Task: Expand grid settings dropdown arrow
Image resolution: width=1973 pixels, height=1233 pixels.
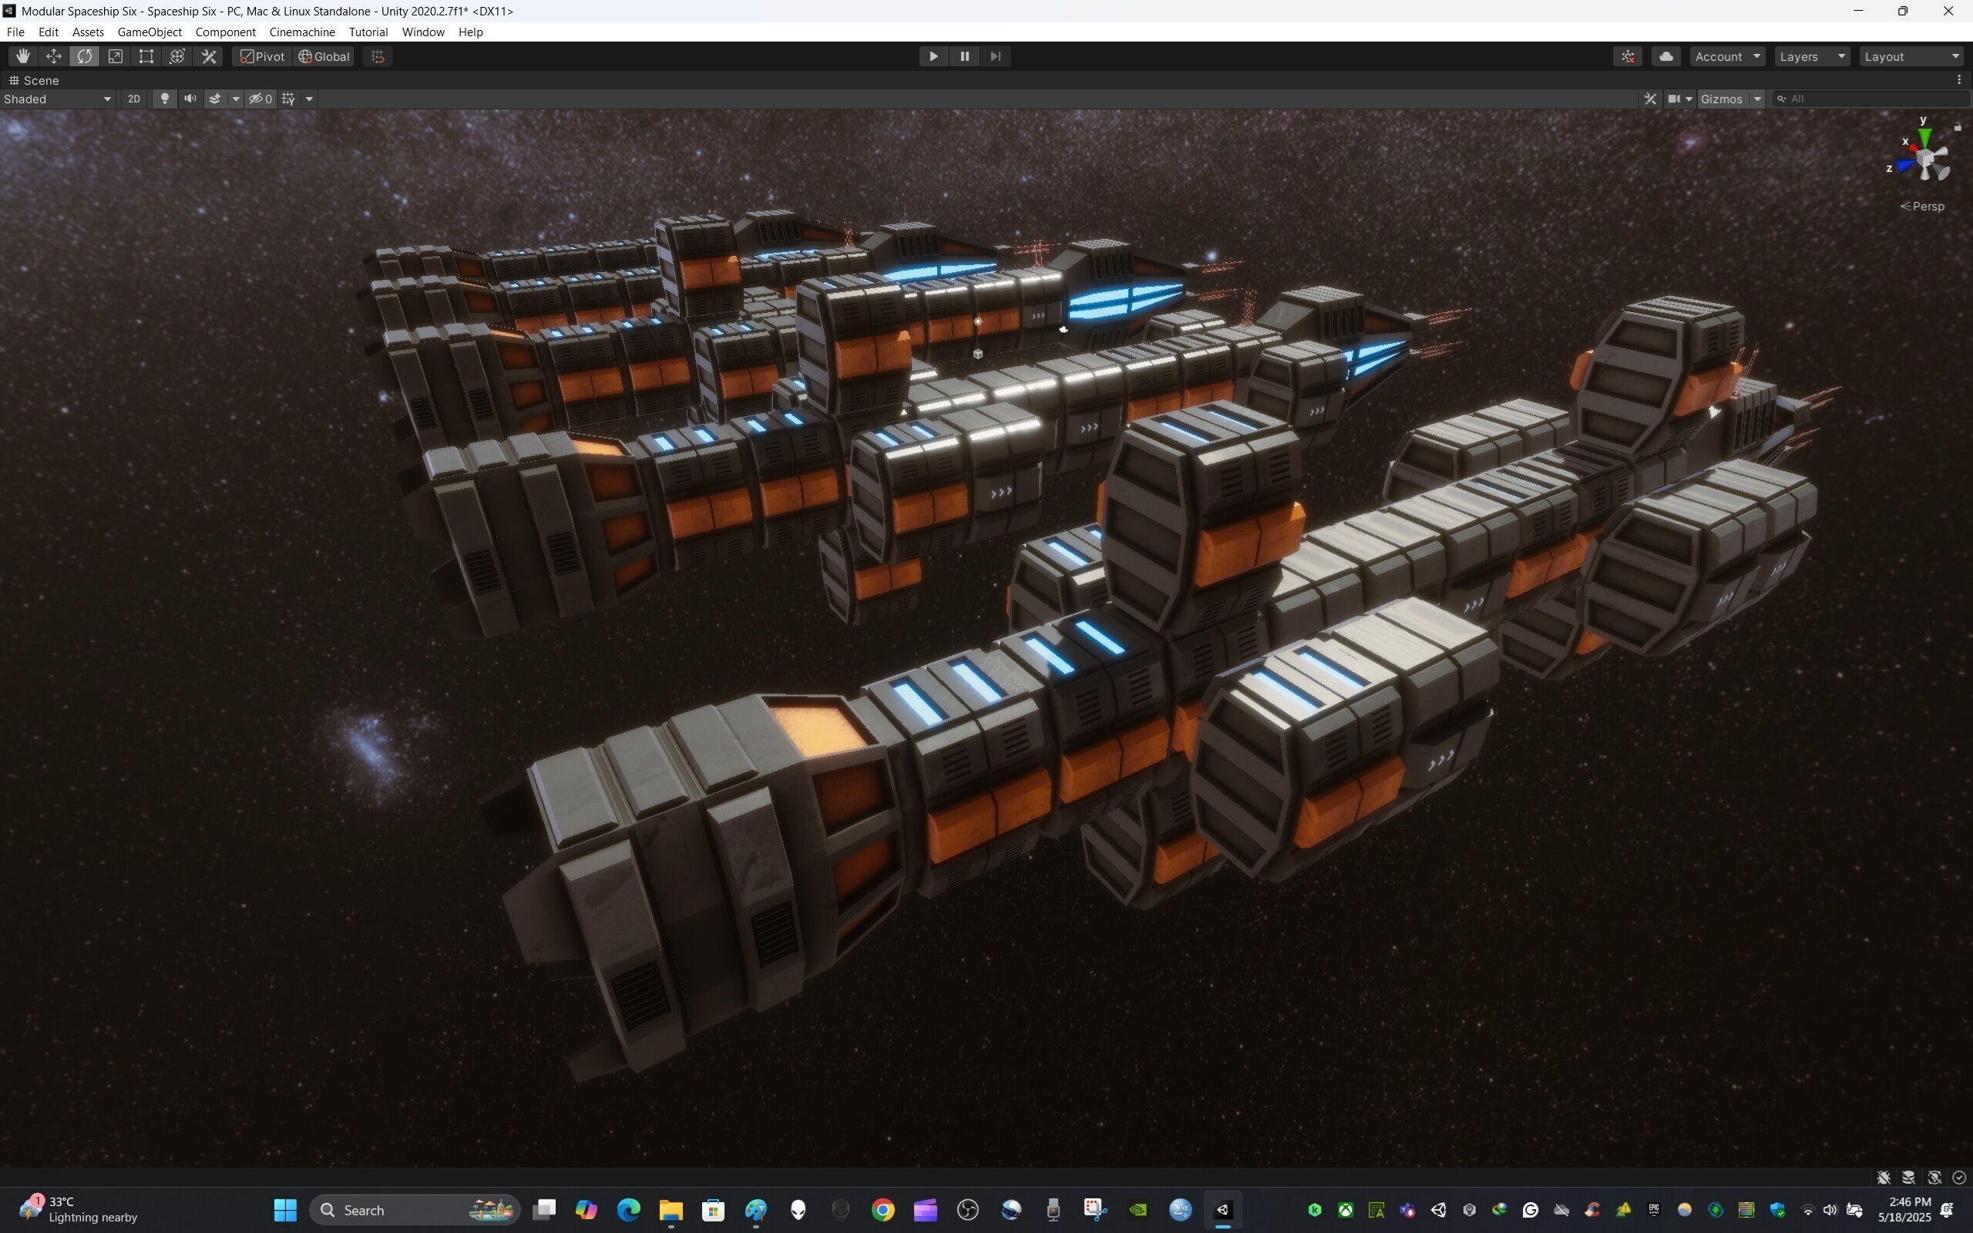Action: pyautogui.click(x=309, y=99)
